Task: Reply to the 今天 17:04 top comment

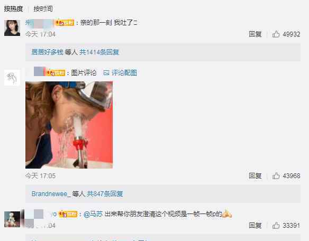Action: click(255, 34)
